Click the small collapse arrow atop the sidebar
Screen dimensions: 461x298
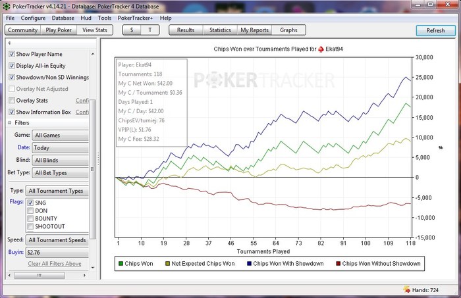[x=9, y=43]
